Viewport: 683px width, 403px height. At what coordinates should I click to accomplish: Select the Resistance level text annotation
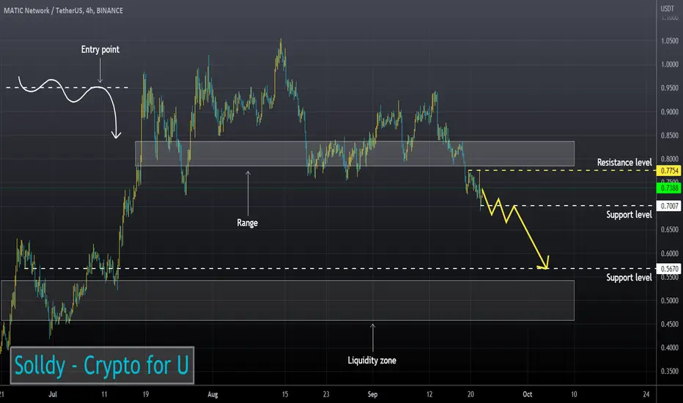tap(624, 162)
